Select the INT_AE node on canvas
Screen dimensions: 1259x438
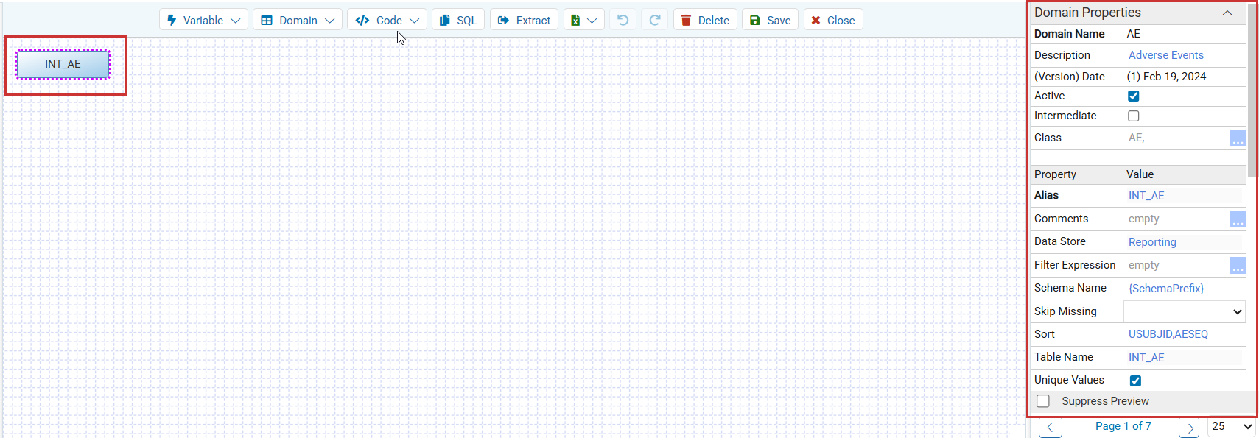[63, 64]
